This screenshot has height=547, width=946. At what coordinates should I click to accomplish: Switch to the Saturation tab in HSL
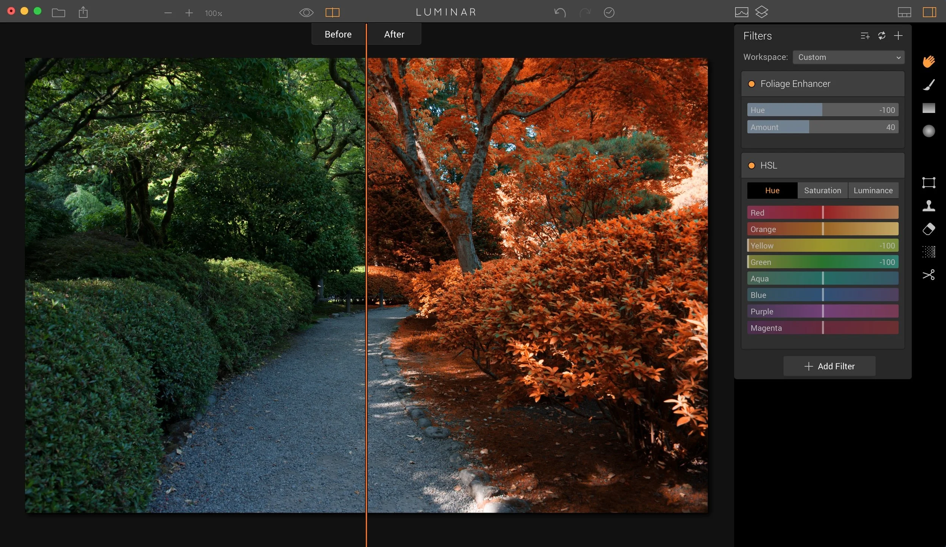823,190
